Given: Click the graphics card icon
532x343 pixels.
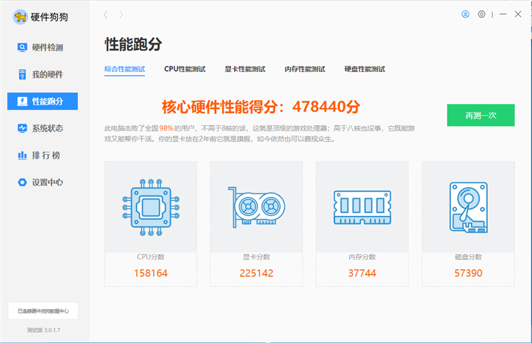Looking at the screenshot, I should point(257,207).
